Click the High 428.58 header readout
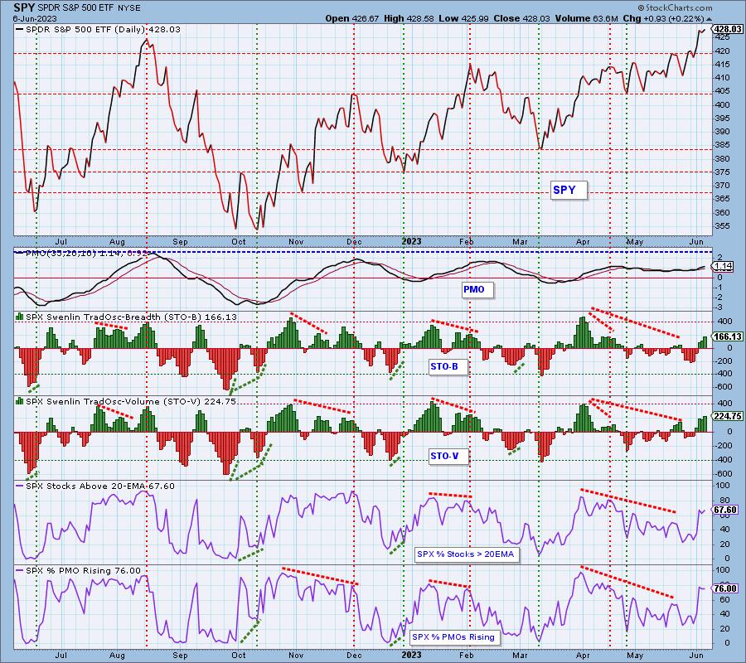Viewport: 746px width, 663px height. (409, 18)
